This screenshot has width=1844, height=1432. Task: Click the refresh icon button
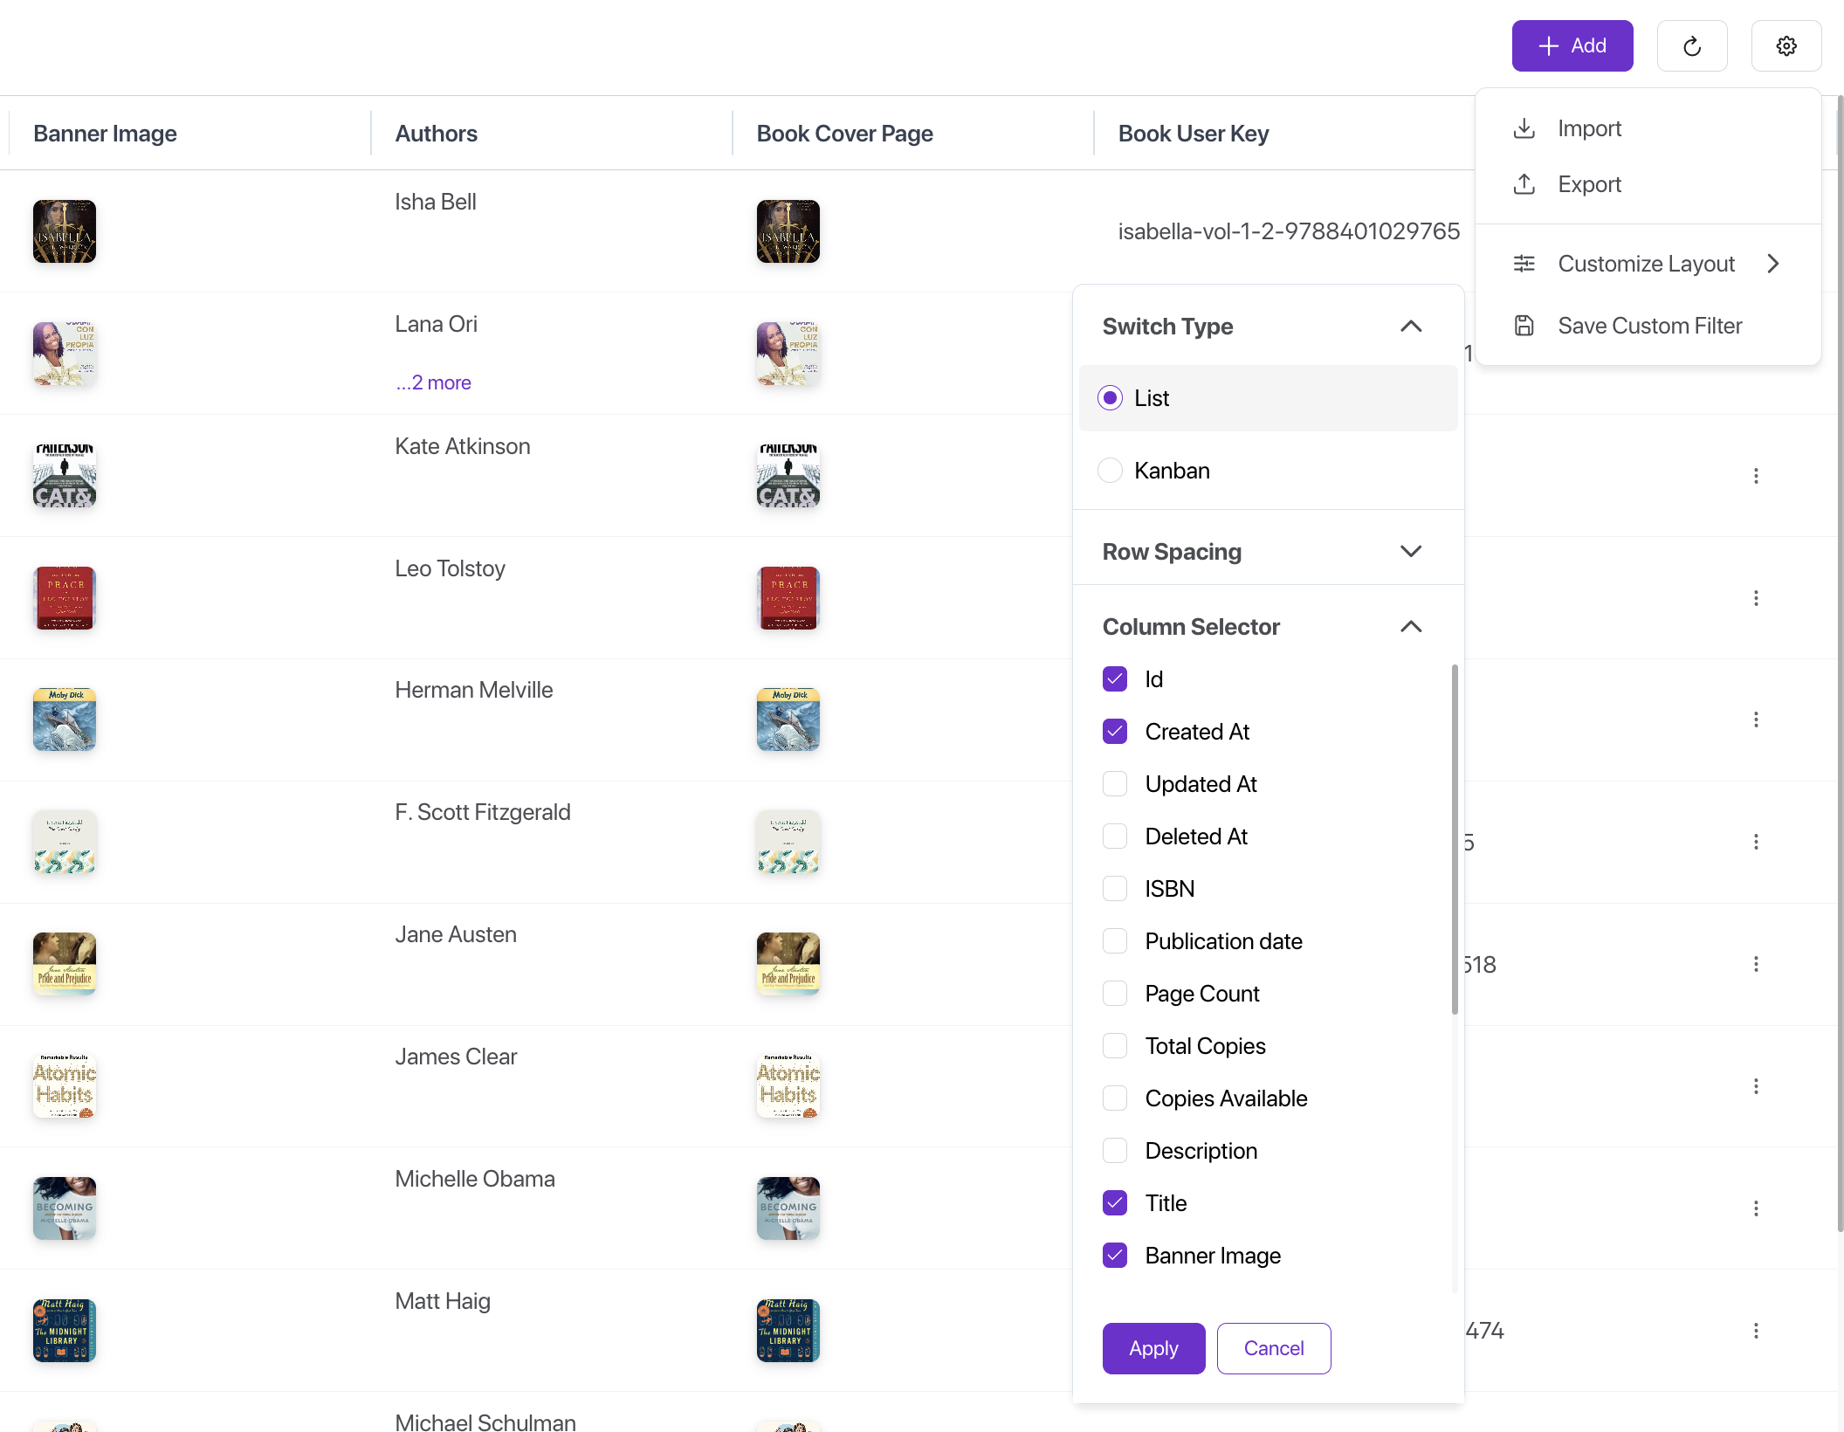(x=1691, y=46)
